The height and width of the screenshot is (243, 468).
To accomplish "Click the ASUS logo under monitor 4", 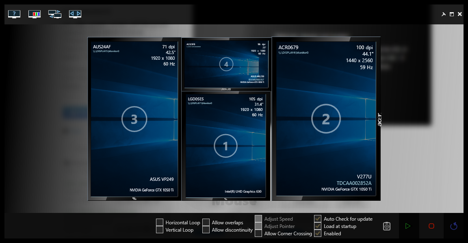I will point(226,89).
